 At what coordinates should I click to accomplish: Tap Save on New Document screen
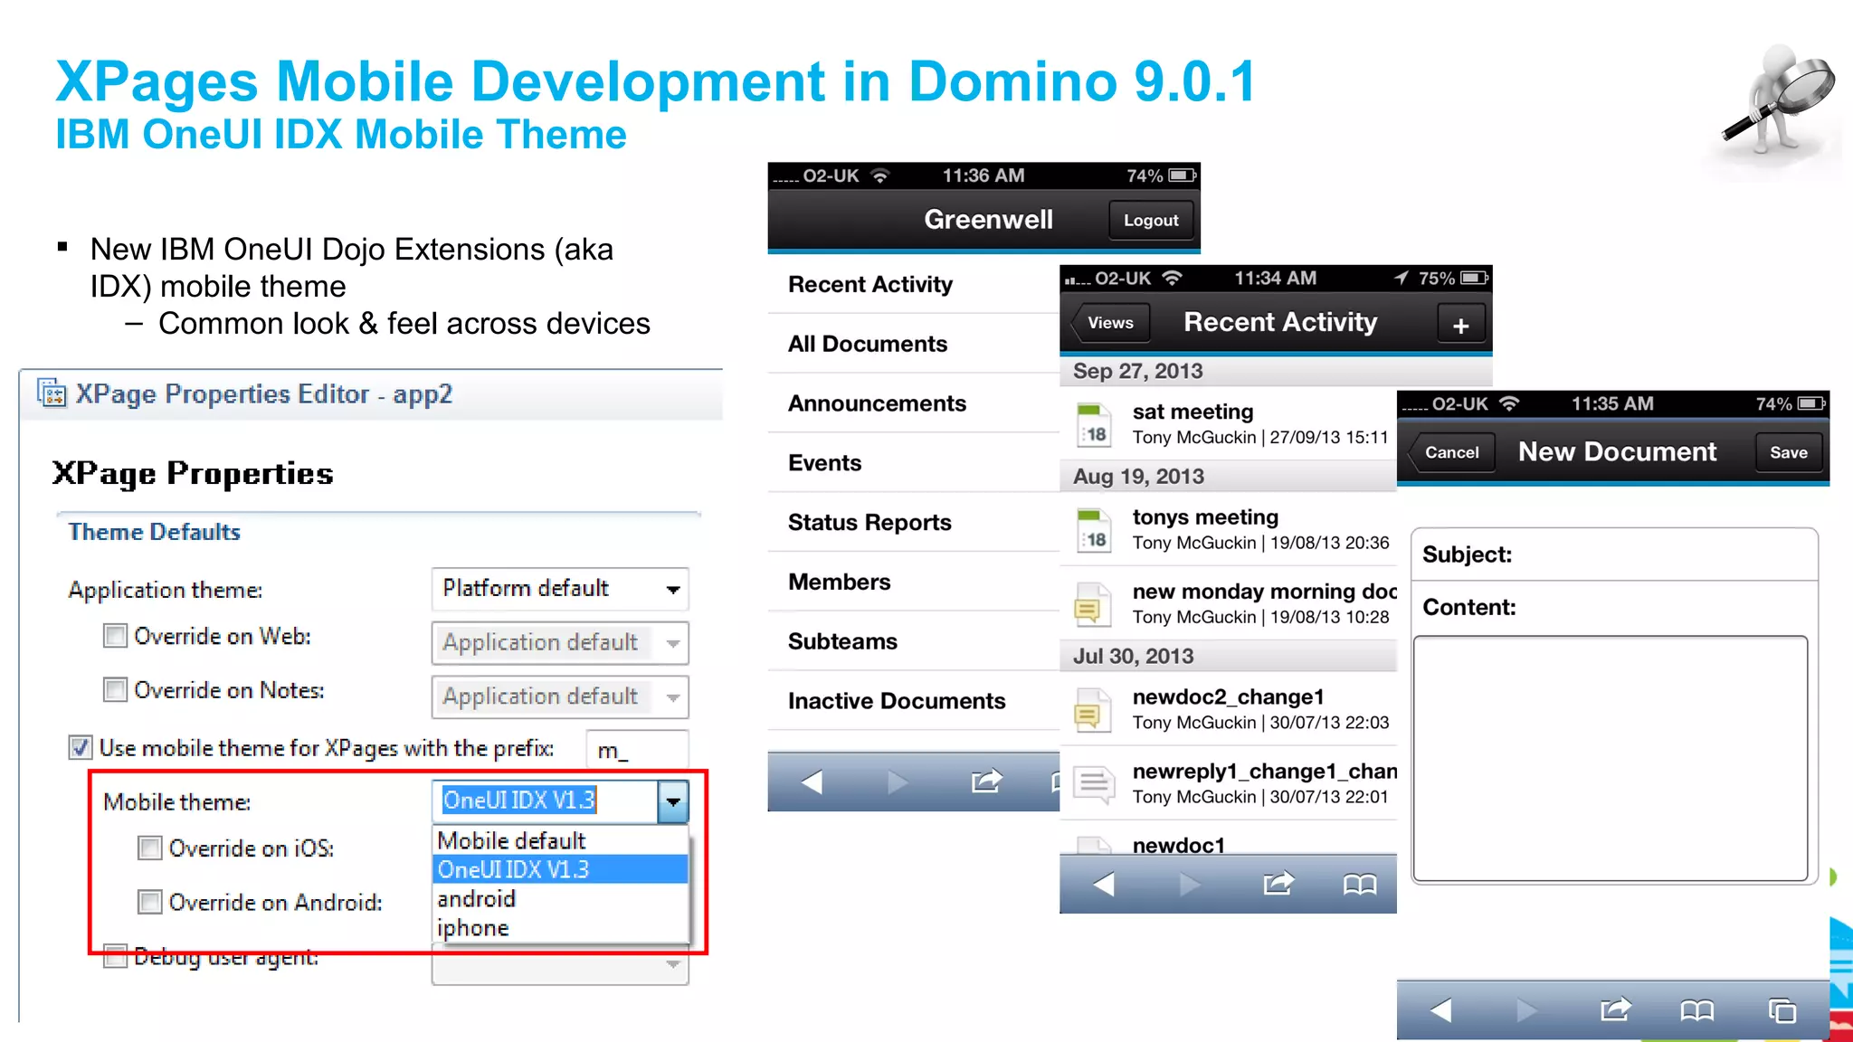pyautogui.click(x=1789, y=452)
